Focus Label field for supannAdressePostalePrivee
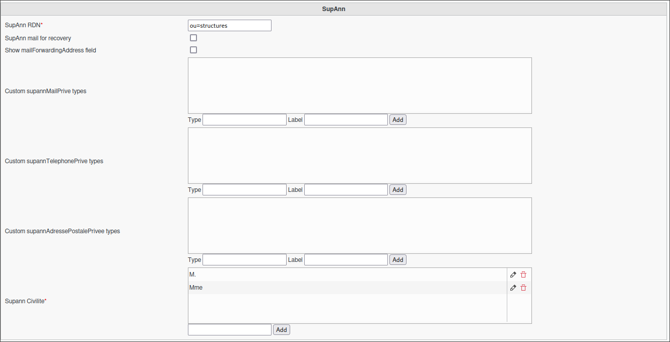The height and width of the screenshot is (342, 670). coord(346,260)
